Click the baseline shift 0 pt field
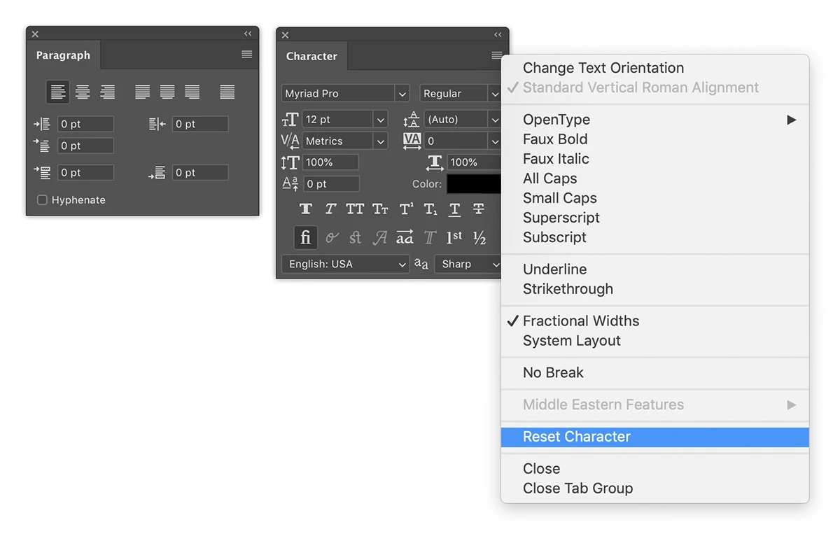Screen dimensions: 840x534 (331, 184)
